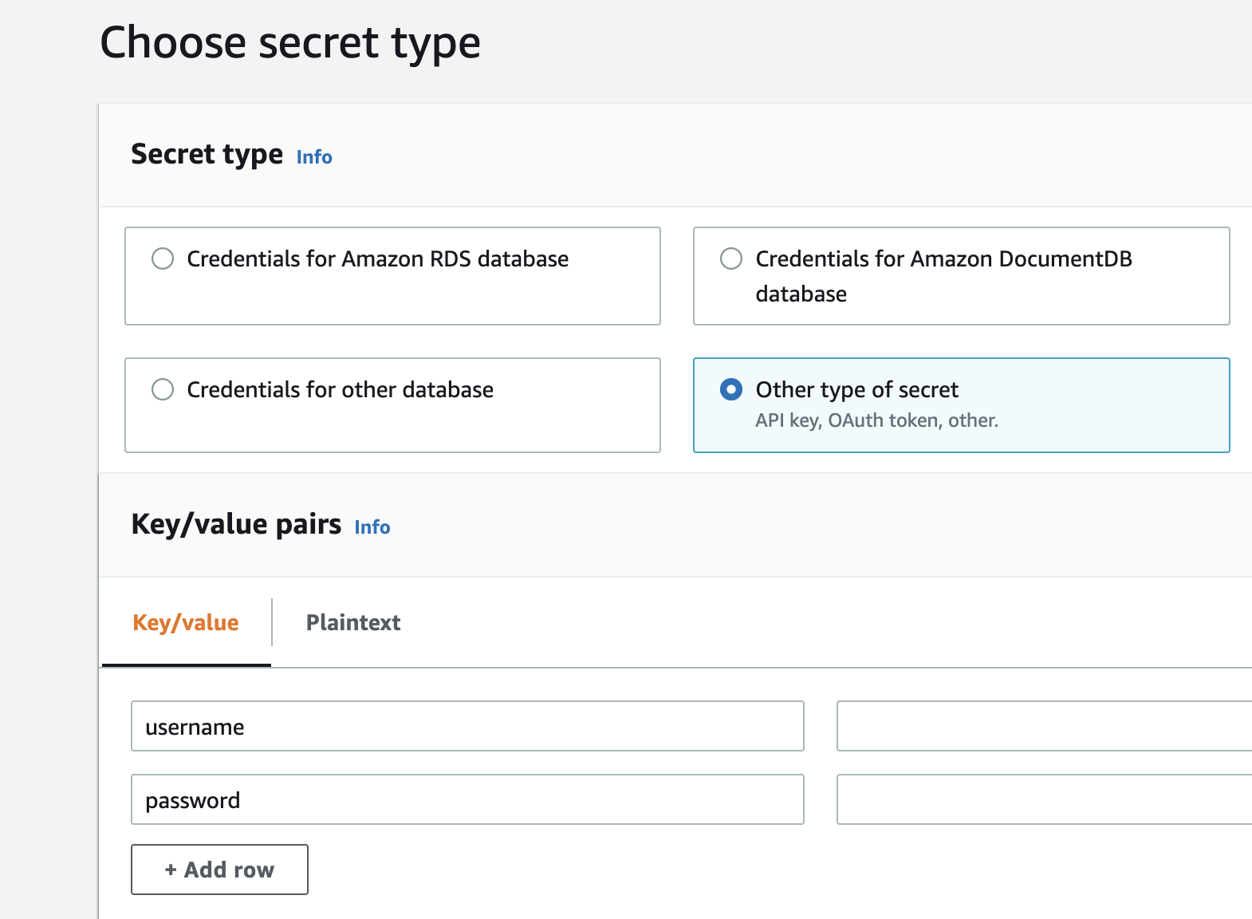Click the value field beside username

(1044, 726)
